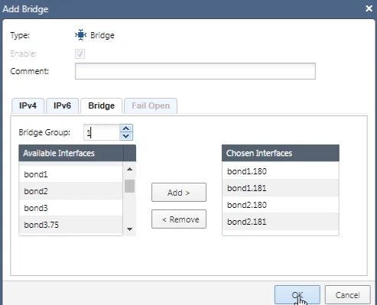Image resolution: width=377 pixels, height=305 pixels.
Task: Select the Bridge tab
Action: click(x=101, y=105)
